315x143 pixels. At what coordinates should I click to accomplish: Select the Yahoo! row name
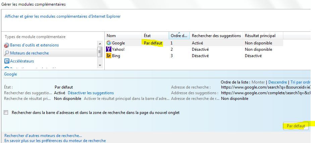click(x=118, y=49)
